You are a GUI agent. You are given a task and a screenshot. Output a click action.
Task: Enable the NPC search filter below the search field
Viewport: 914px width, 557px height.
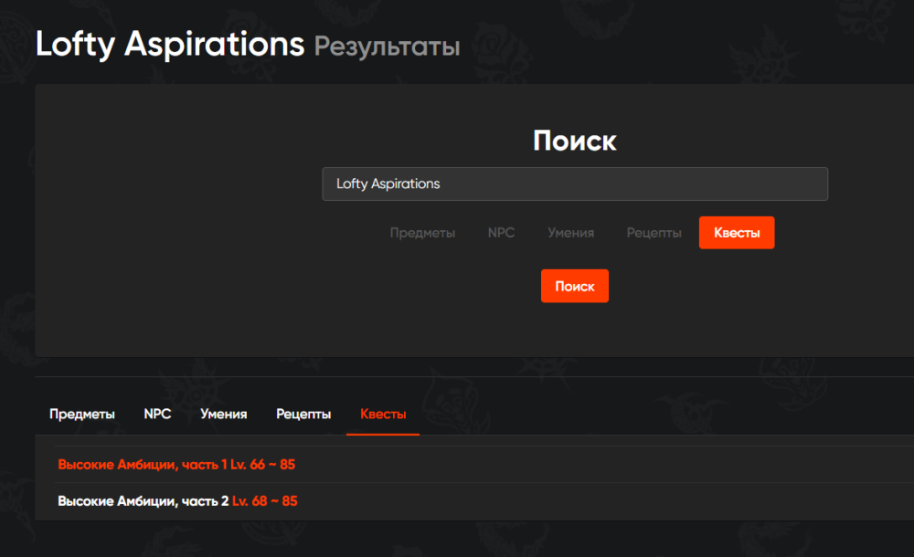tap(501, 233)
